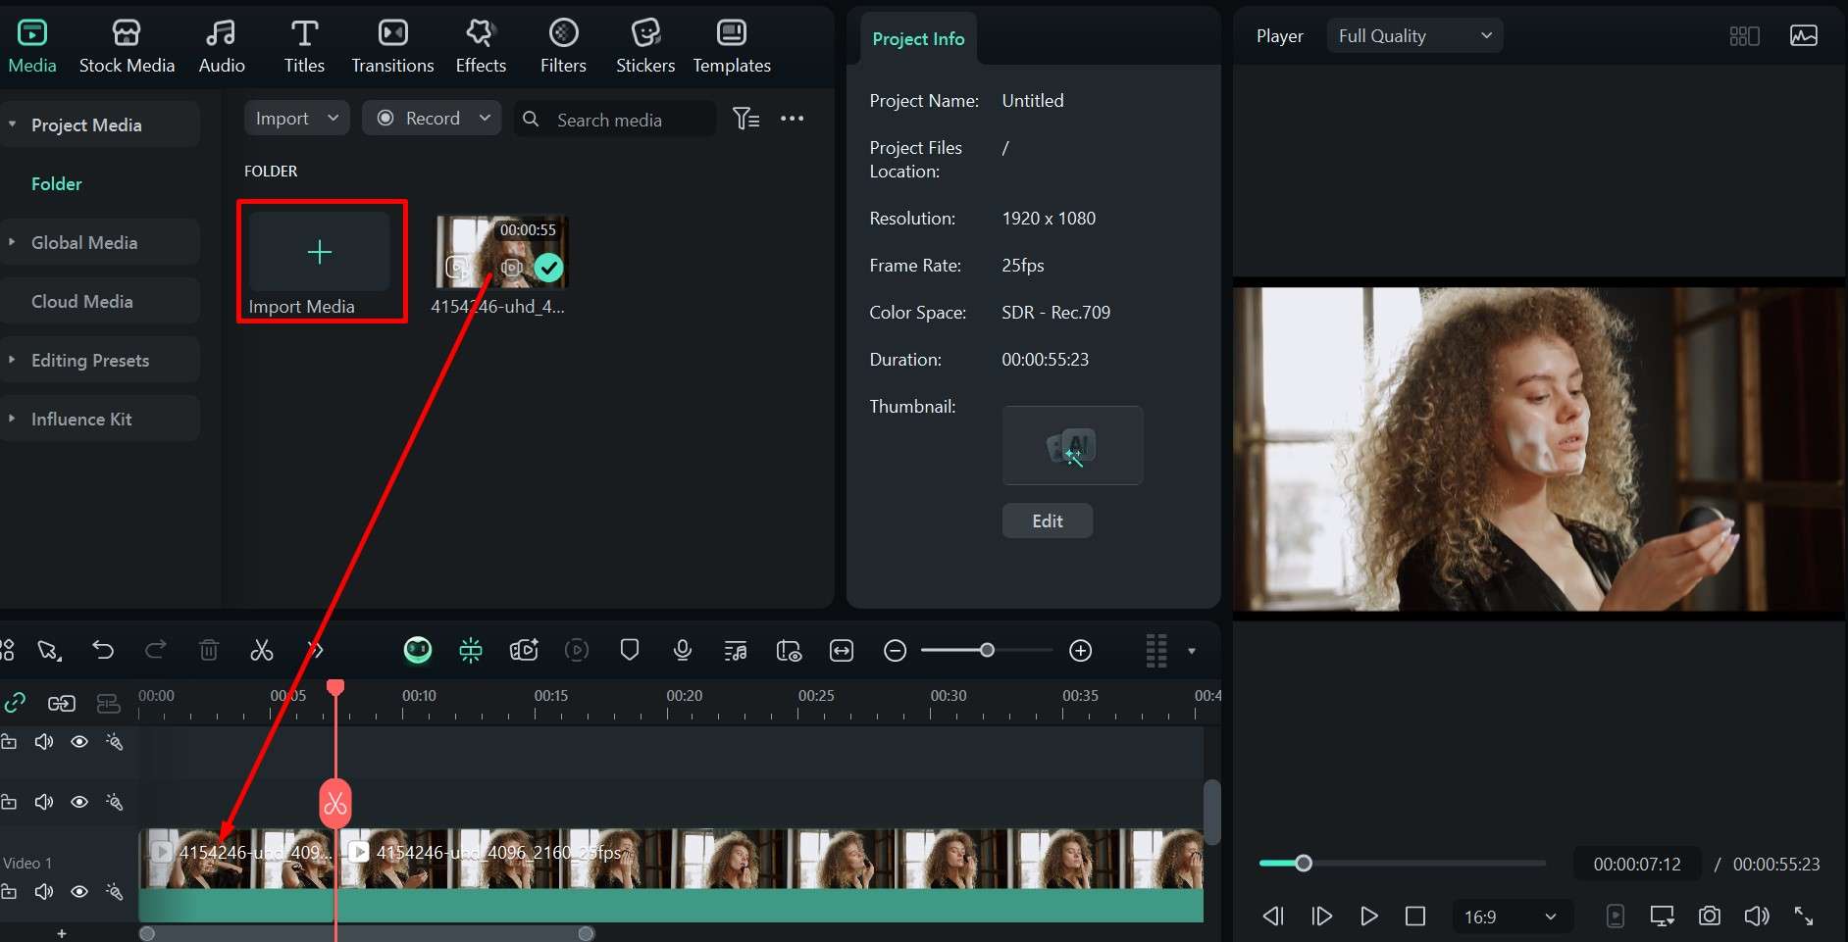Click the Search media field

tap(615, 120)
